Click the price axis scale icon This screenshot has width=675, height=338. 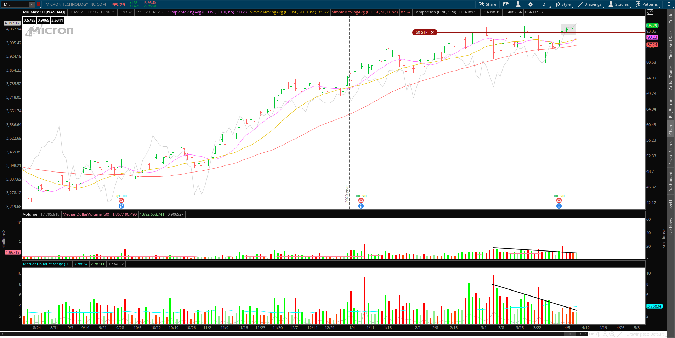[x=650, y=12]
